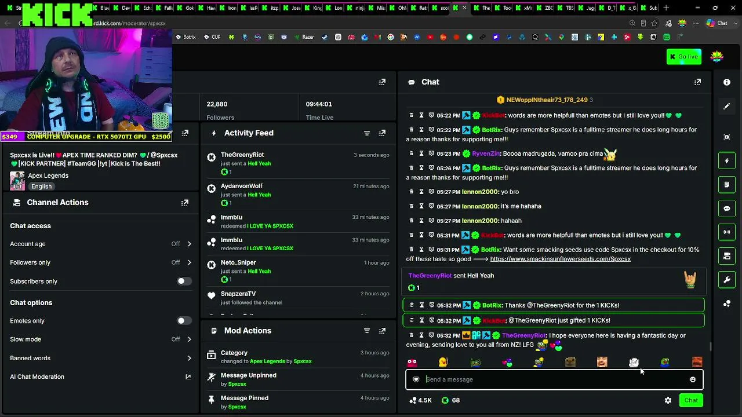Pop out the followers stats panel
Screen dimensions: 742x417
coord(382,82)
